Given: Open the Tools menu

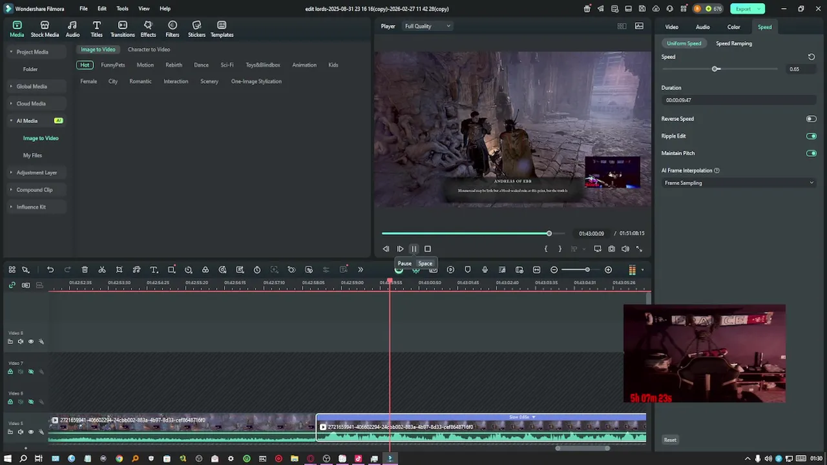Looking at the screenshot, I should [122, 8].
